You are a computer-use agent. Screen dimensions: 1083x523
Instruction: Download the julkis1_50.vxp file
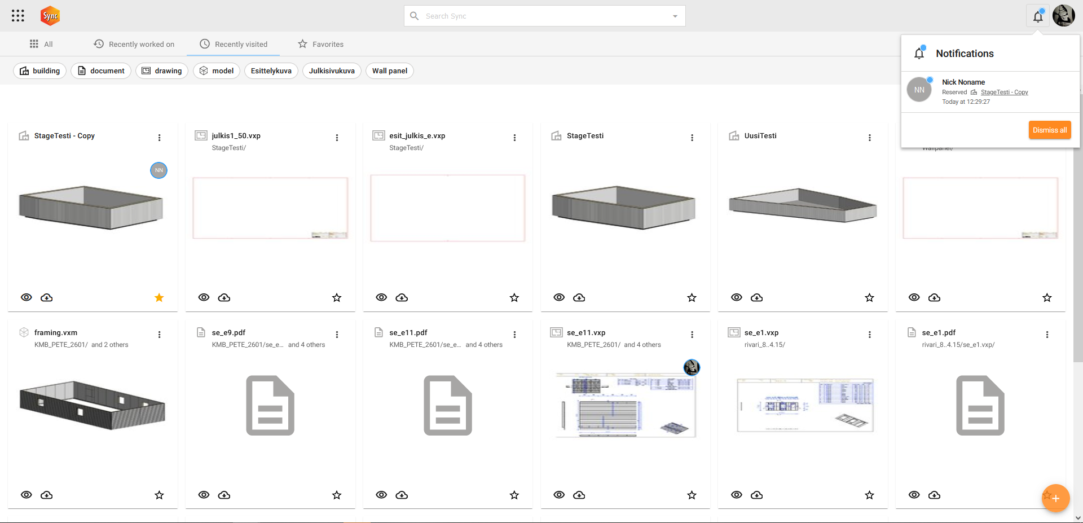coord(224,297)
